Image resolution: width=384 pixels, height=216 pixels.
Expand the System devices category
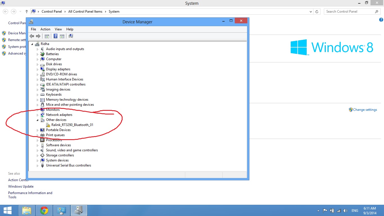tap(37, 160)
